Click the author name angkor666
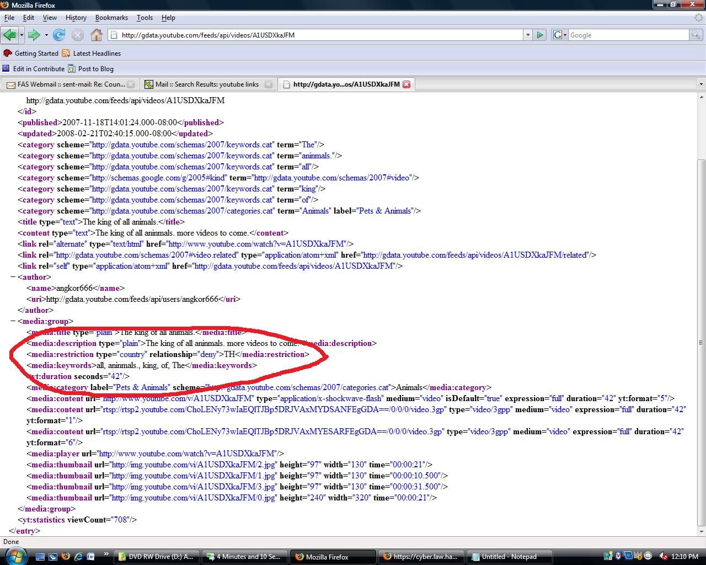This screenshot has width=706, height=565. click(x=74, y=288)
